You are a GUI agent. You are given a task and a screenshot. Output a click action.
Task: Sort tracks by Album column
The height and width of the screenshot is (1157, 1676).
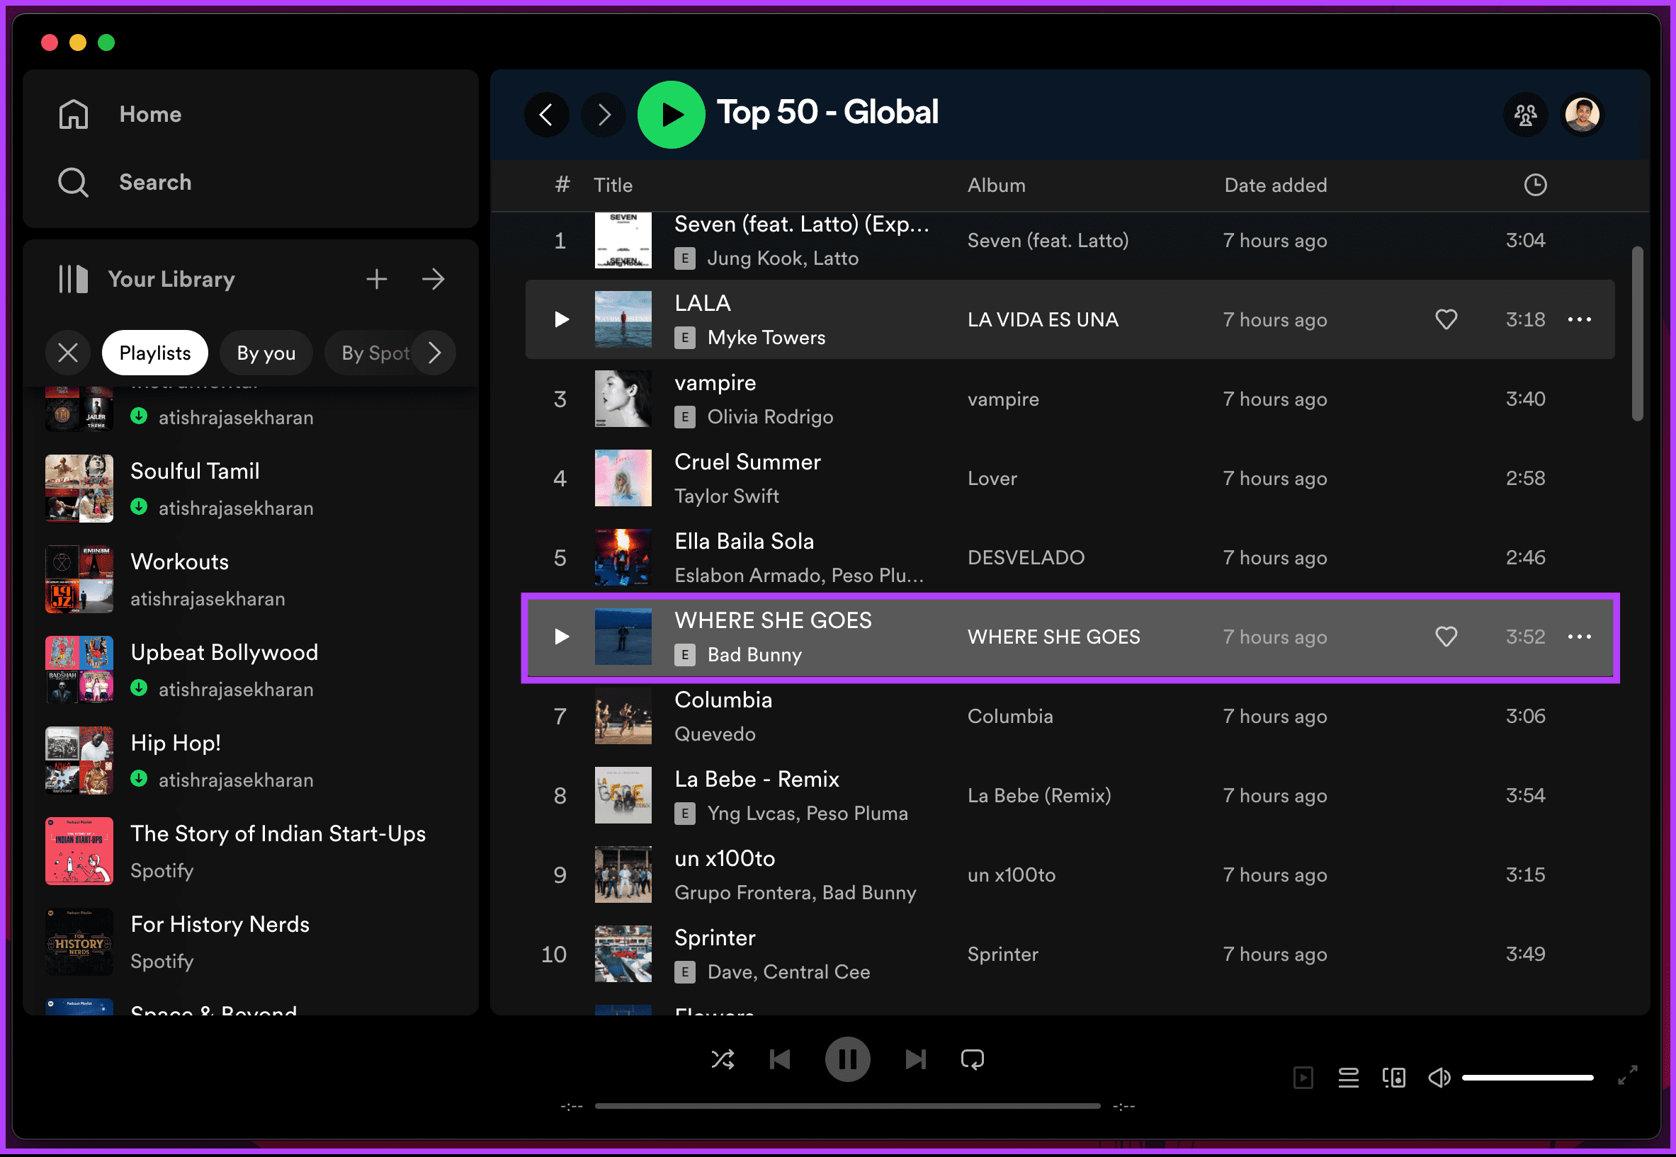(997, 185)
